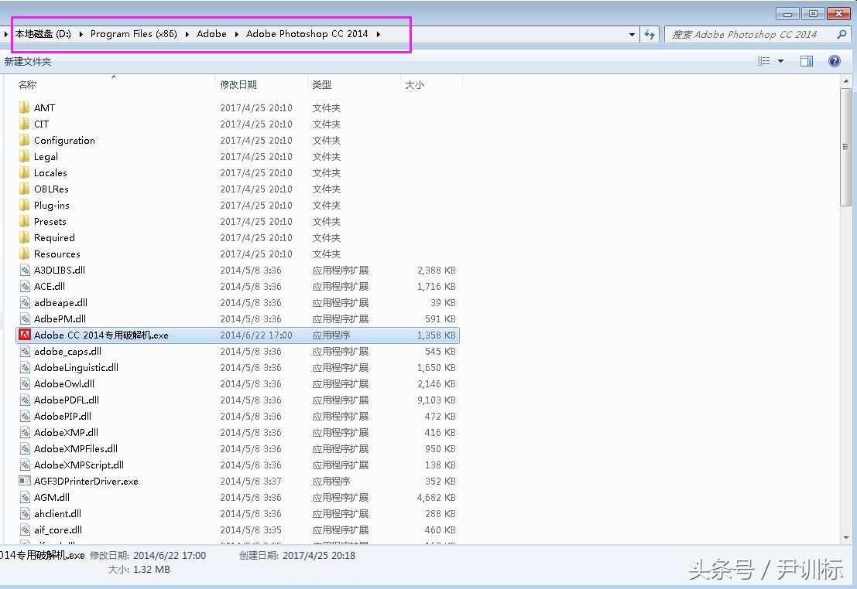Click the 新建文件夹 button
This screenshot has height=589, width=857.
[x=28, y=60]
